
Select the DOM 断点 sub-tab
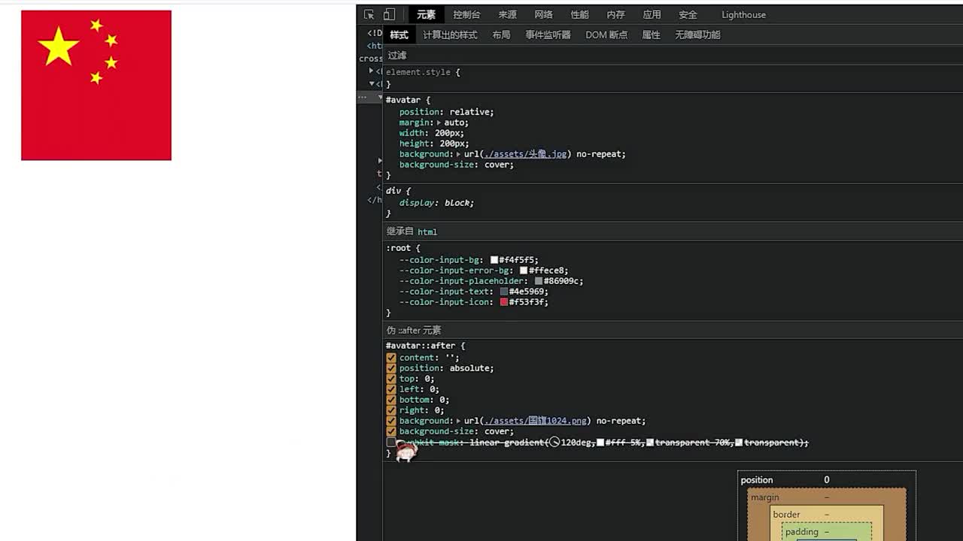click(x=606, y=35)
